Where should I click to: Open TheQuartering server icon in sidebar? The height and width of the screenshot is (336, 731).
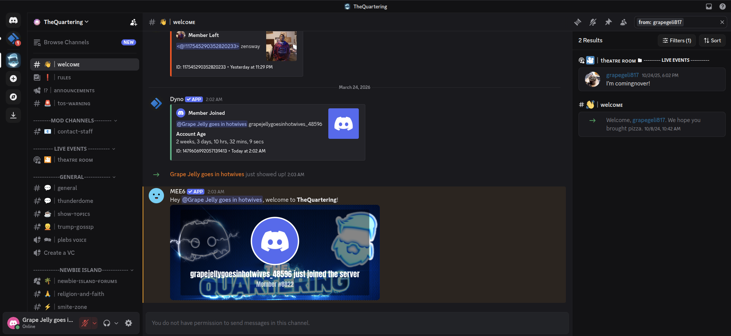click(x=13, y=60)
